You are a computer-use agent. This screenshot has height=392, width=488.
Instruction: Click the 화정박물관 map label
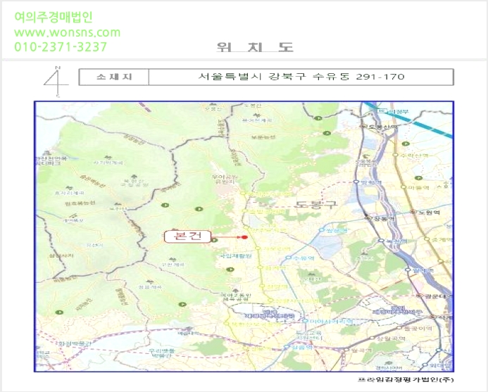(x=75, y=343)
